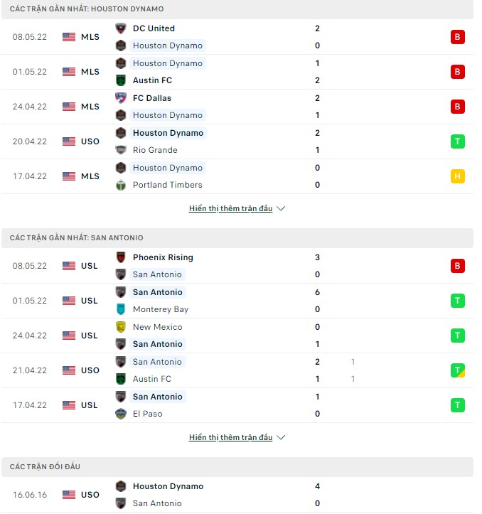Click the Rio Grande team crest
Viewport: 482px width, 514px height.
(121, 150)
